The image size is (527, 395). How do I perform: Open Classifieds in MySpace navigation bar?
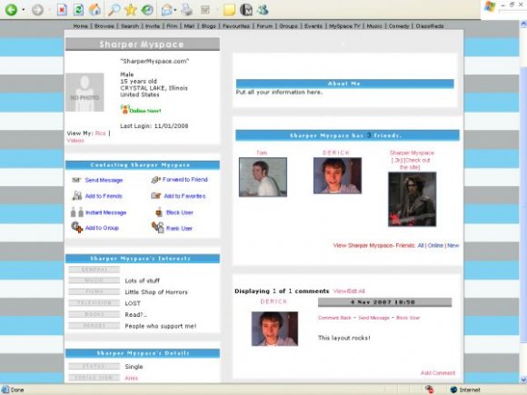click(430, 25)
